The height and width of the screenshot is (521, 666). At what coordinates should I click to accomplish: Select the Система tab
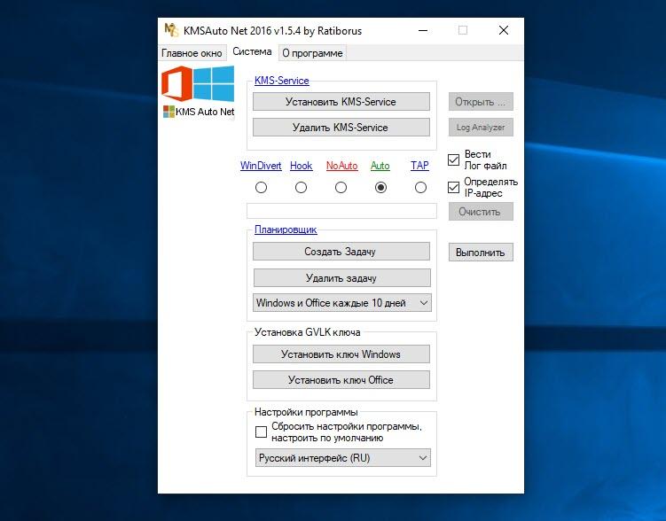252,51
